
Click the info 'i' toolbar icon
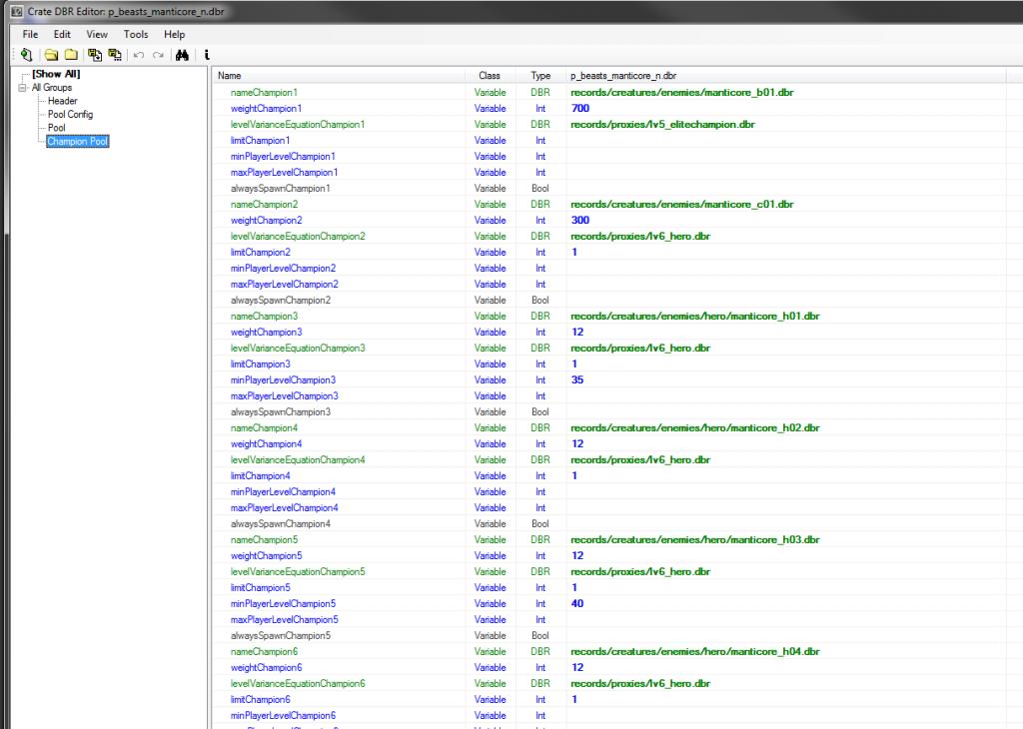206,55
